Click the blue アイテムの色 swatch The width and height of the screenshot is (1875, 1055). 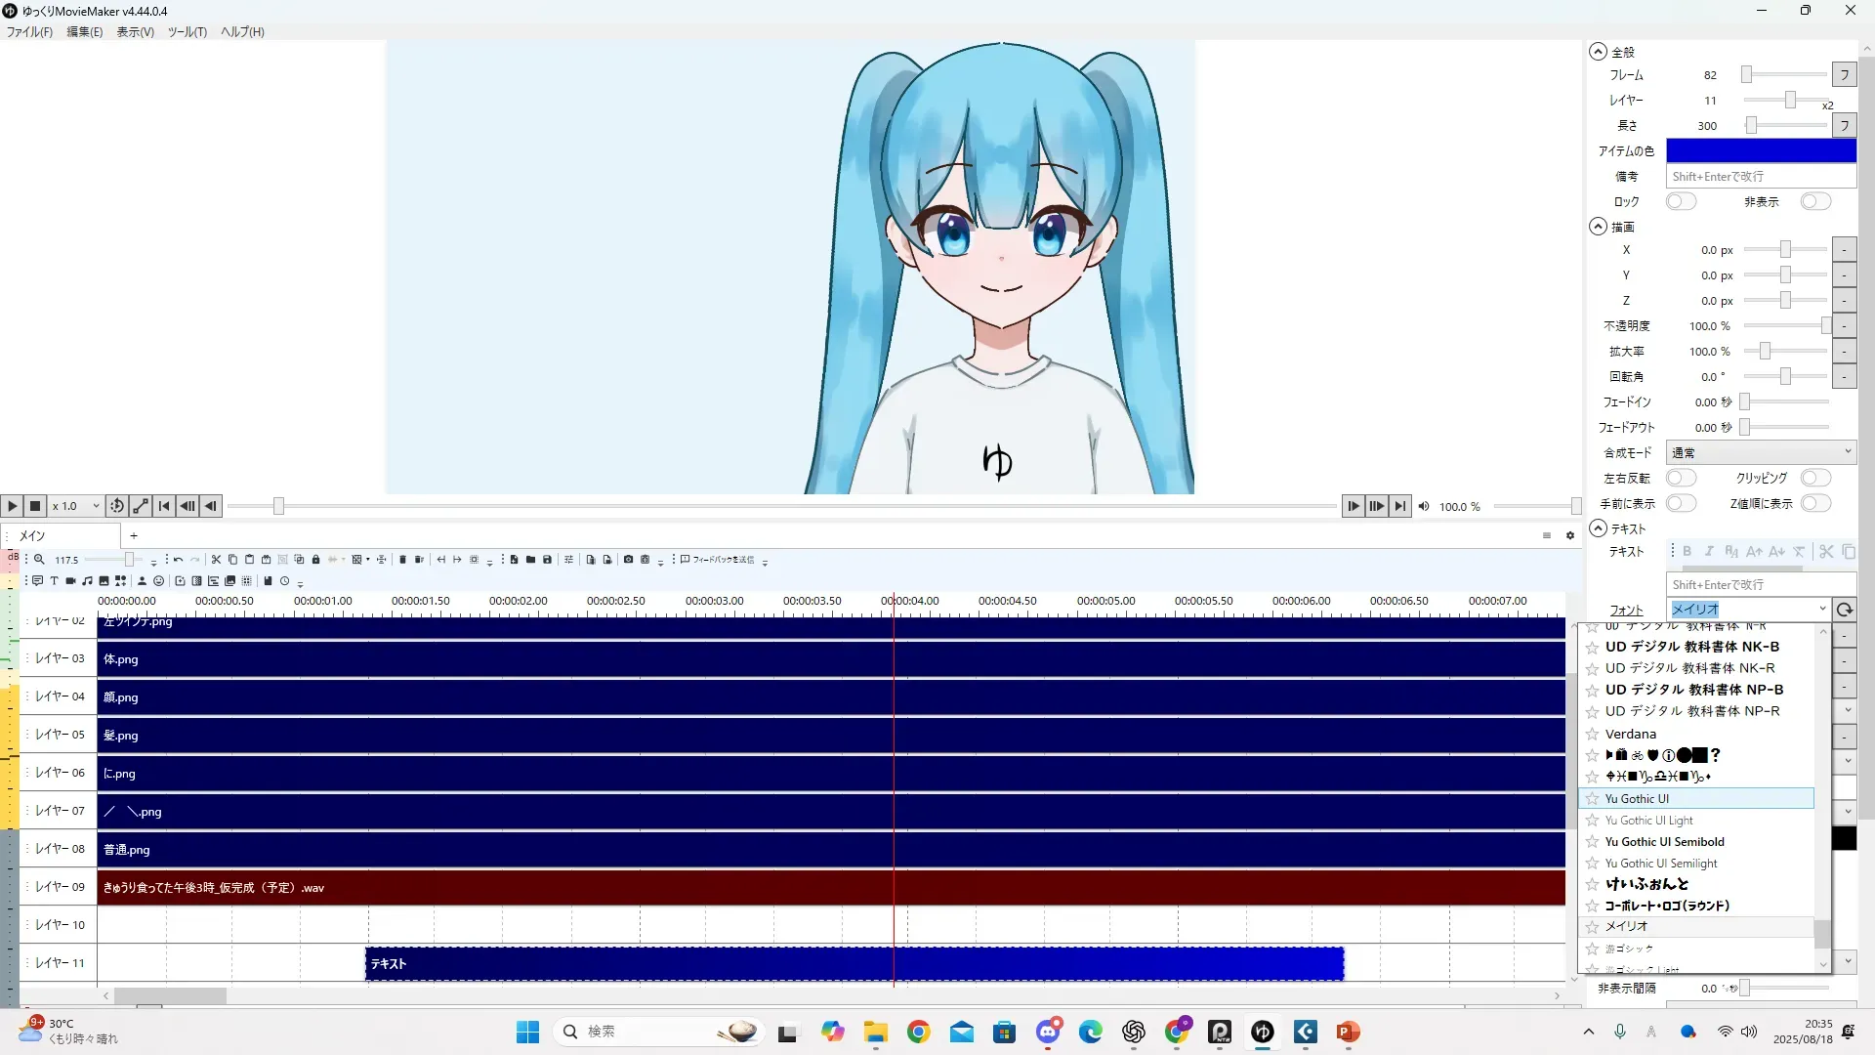[x=1760, y=150]
